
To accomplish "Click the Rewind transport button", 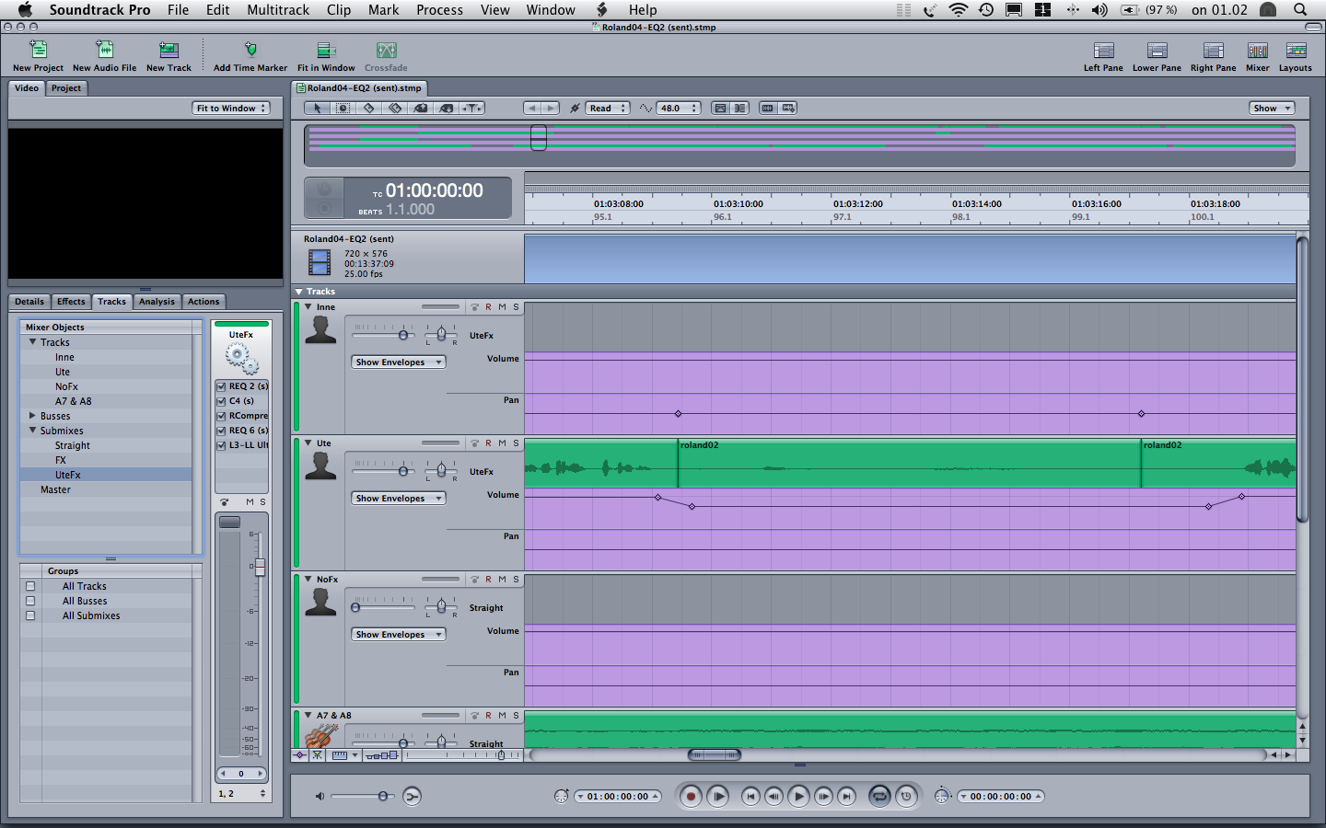I will pos(774,797).
